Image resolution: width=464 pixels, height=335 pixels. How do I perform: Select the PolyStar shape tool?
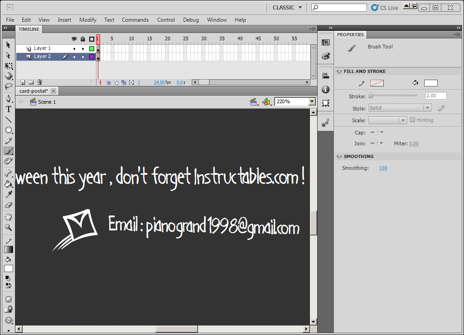[9, 130]
